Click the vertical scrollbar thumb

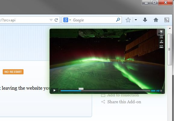tap(169, 49)
